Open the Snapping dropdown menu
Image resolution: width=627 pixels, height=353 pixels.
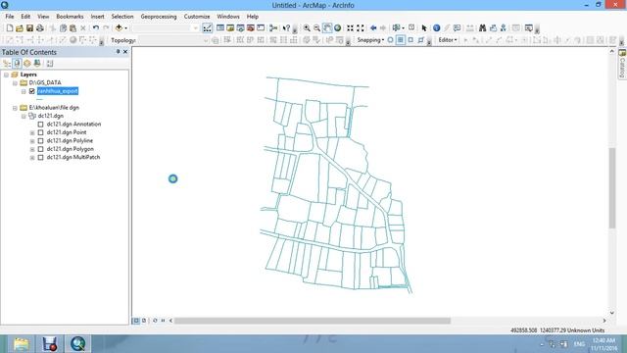tap(370, 40)
